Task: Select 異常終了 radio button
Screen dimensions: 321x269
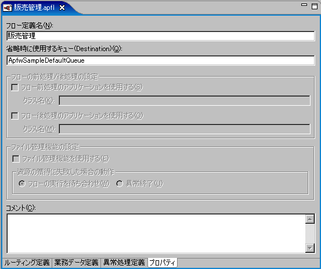Action: pos(120,184)
